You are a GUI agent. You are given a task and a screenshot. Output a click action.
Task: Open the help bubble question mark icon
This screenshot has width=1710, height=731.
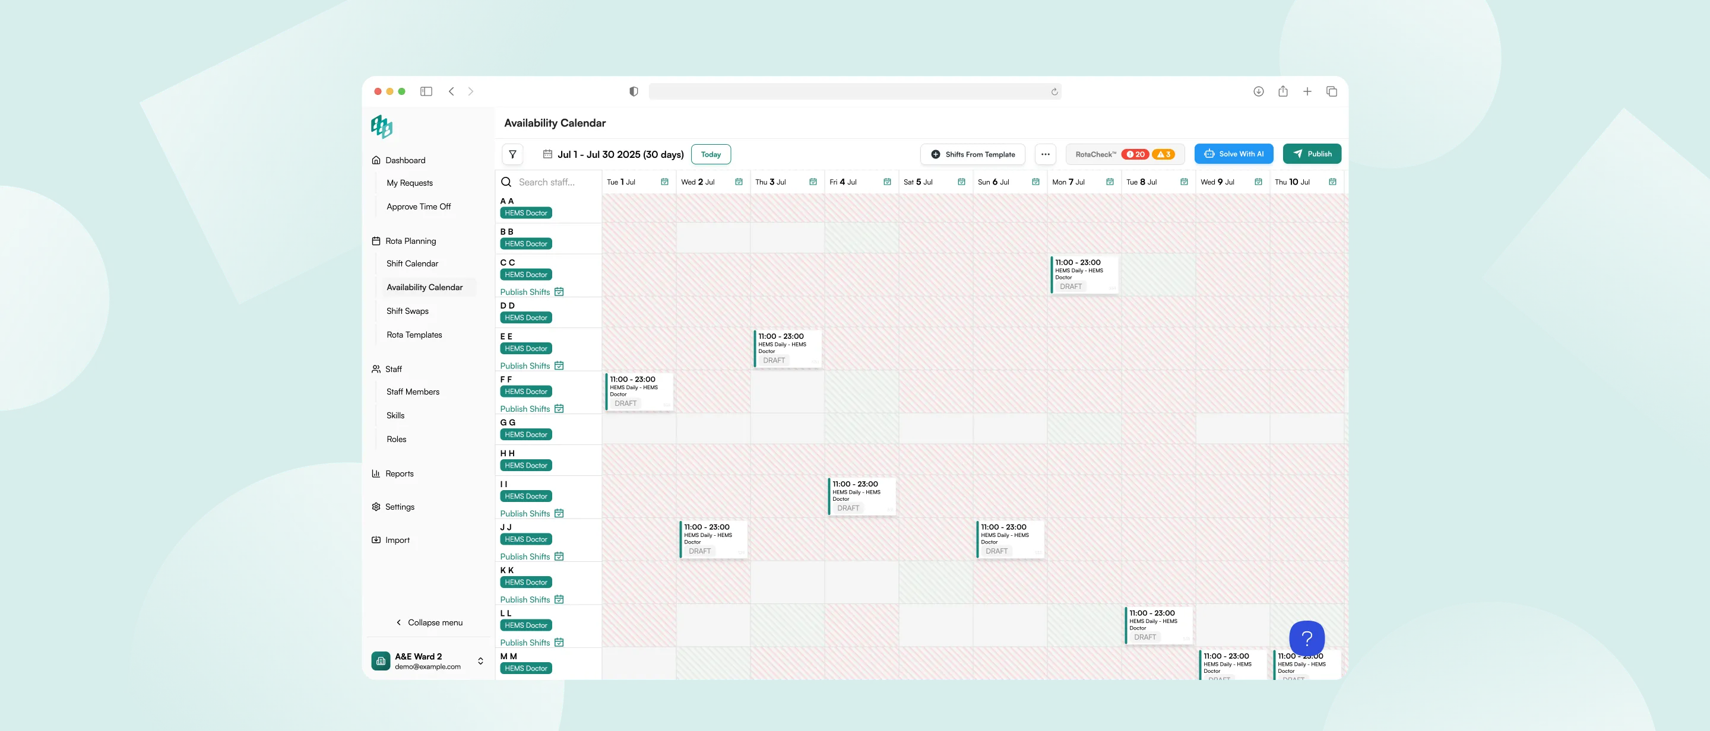point(1306,638)
